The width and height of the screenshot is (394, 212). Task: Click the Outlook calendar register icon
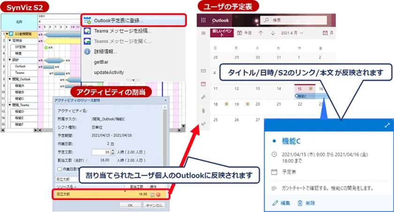click(x=87, y=21)
